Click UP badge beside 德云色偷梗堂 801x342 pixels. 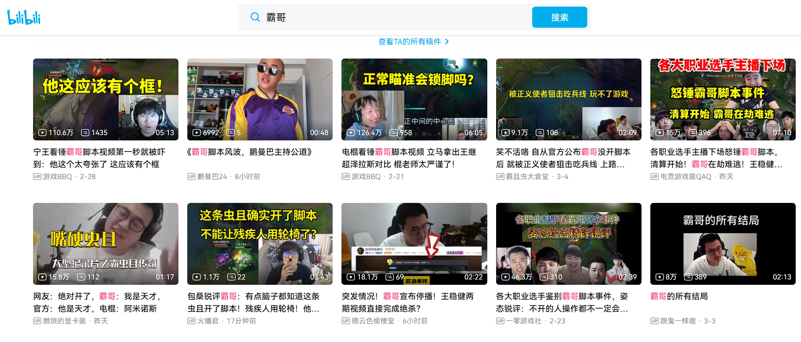click(x=345, y=321)
